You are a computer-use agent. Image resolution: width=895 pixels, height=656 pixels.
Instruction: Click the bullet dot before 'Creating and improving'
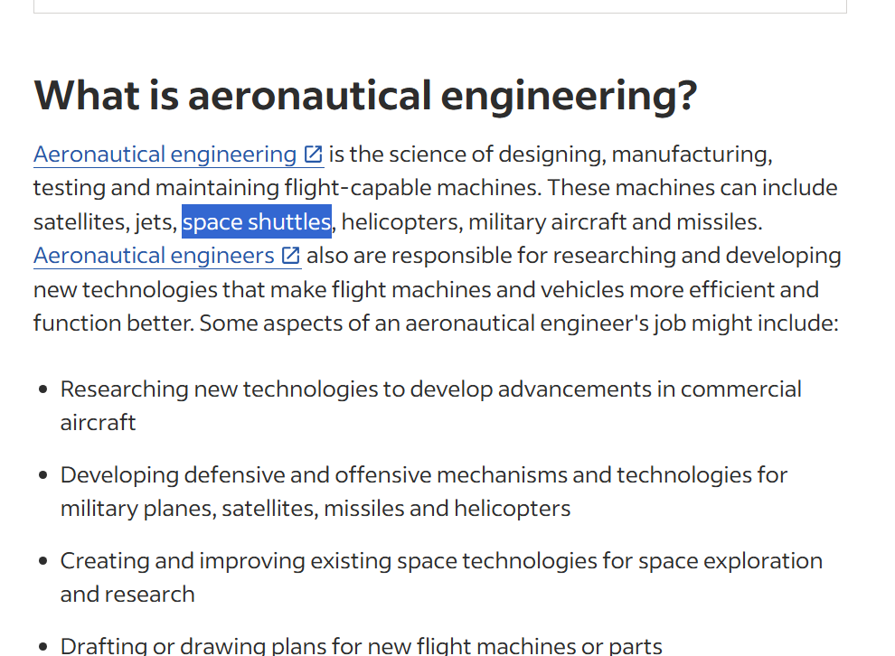[x=42, y=561]
